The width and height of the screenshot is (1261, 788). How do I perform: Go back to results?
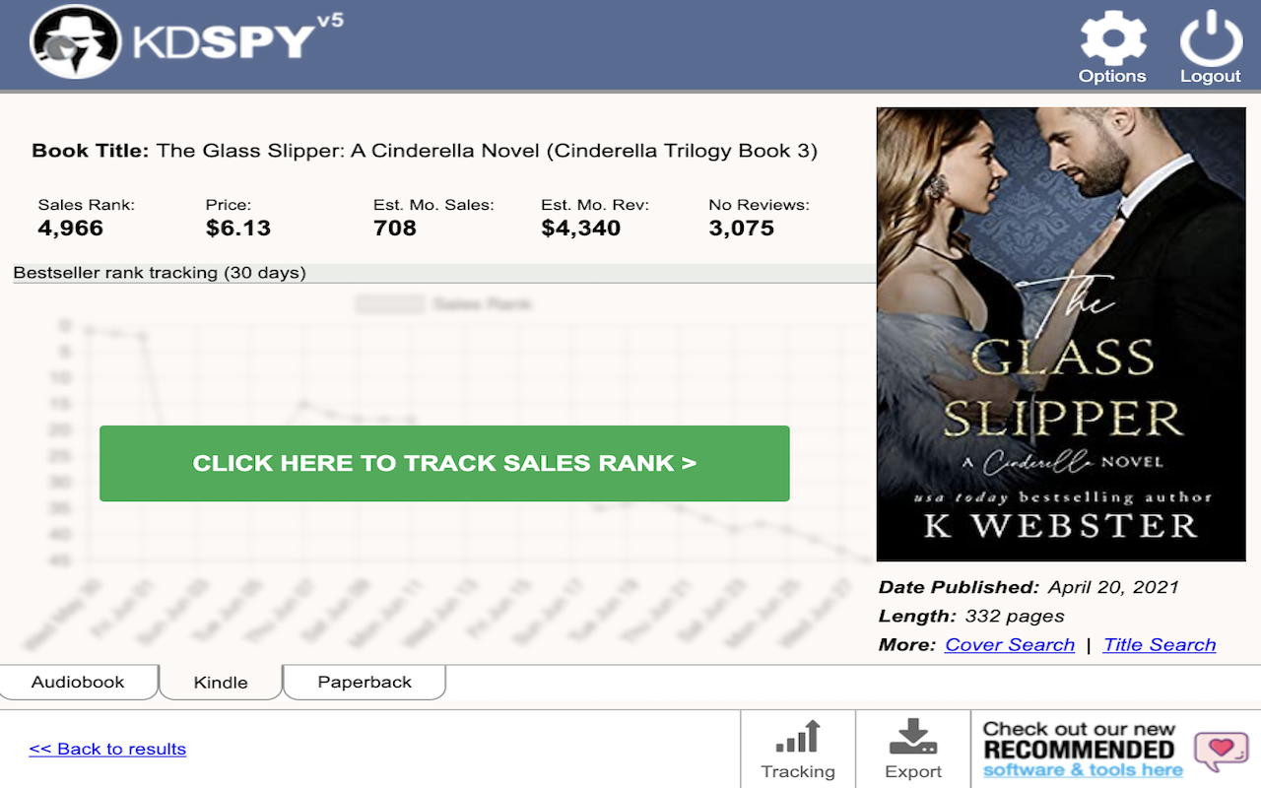tap(107, 749)
